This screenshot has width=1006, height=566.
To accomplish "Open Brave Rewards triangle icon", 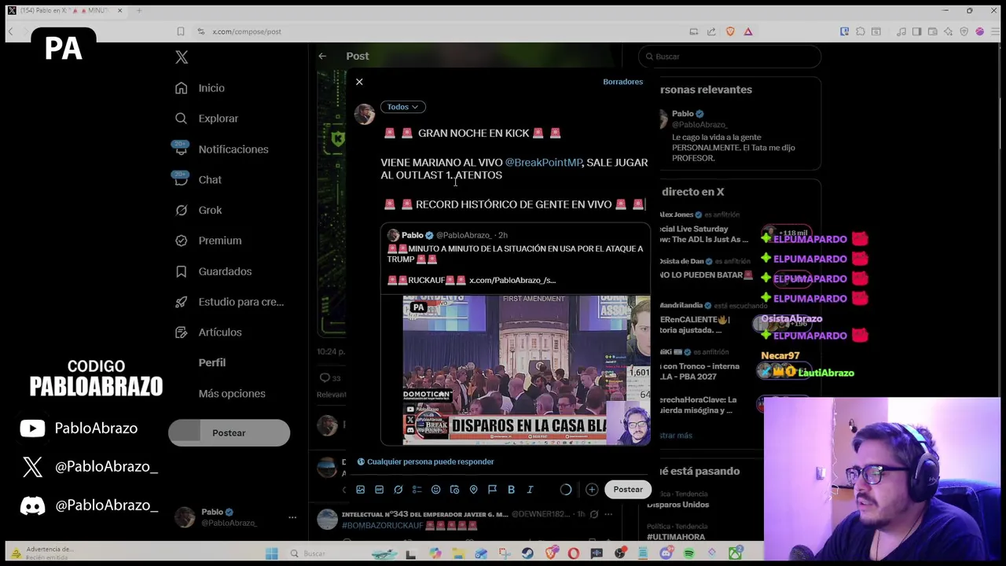I will click(748, 31).
